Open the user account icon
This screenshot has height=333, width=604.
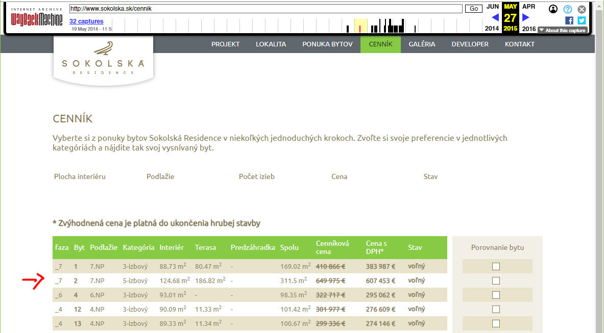[553, 9]
